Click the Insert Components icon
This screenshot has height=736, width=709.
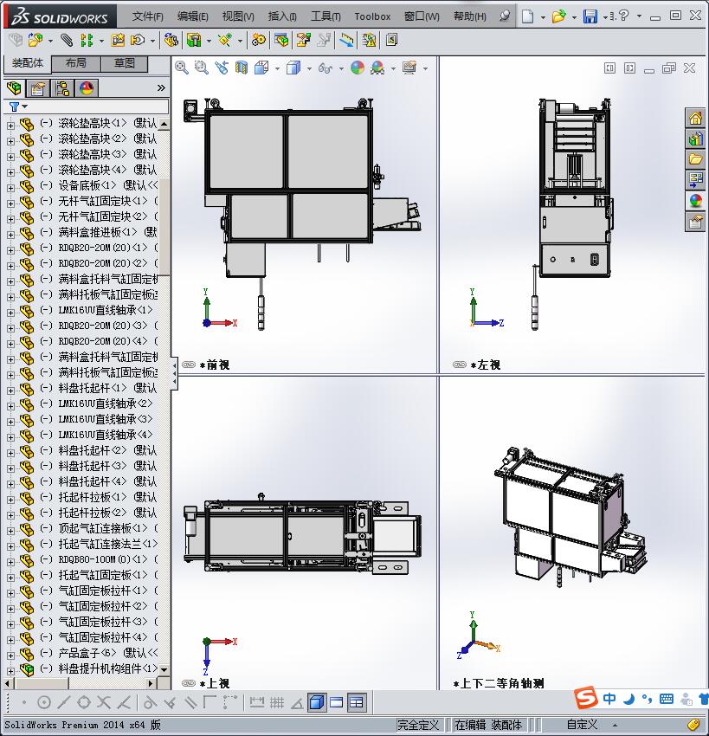click(35, 41)
